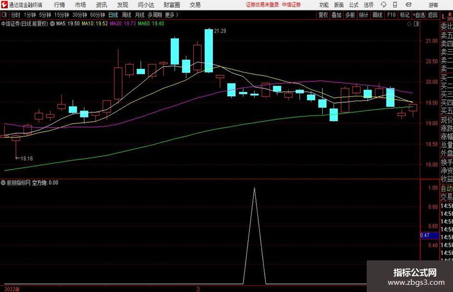Switch to the 分时 chart tab

tap(16, 15)
